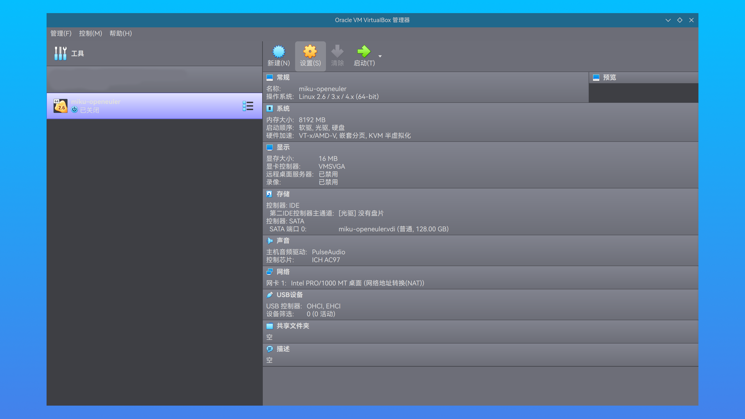Open start mode dropdown arrow beside 启动
The image size is (745, 419).
pos(380,56)
